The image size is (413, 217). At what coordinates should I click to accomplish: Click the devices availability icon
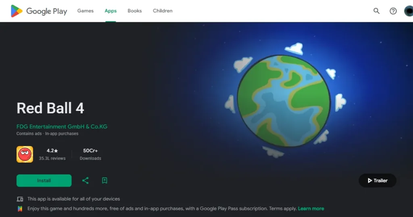[x=20, y=199]
